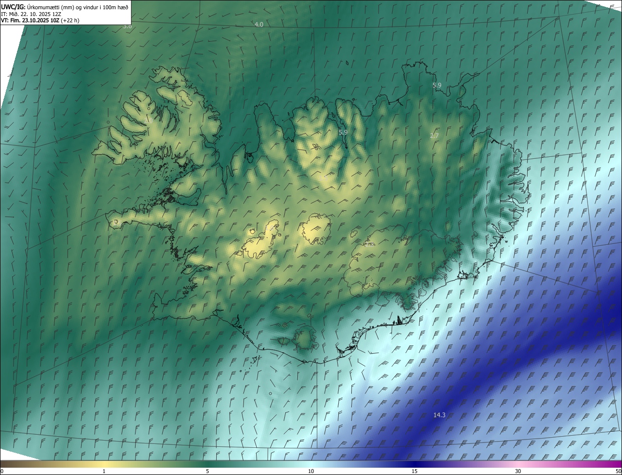Click the 'VT: Fim. 23.10.2025 10Z (+22 h)' line

coord(40,20)
